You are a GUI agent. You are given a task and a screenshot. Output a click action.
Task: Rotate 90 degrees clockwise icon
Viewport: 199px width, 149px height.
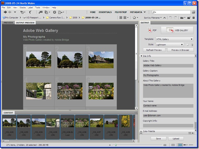[x=175, y=18]
